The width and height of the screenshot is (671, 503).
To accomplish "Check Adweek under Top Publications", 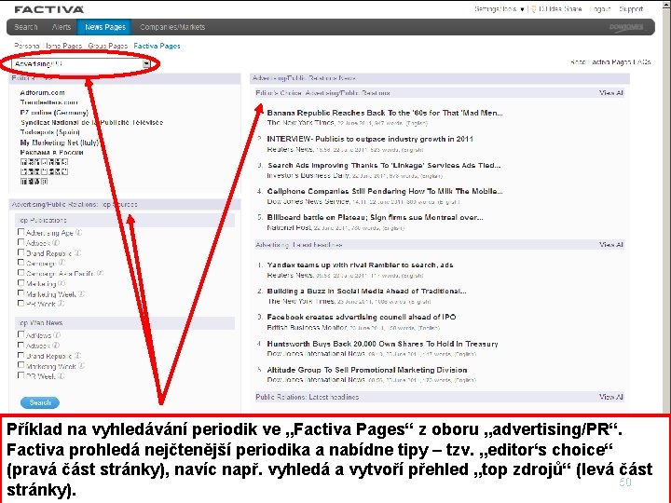I will (x=21, y=242).
